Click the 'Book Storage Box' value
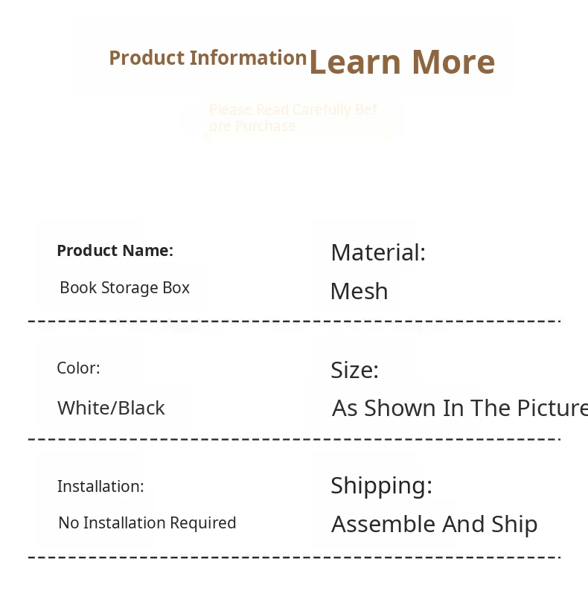This screenshot has width=588, height=614. tap(124, 288)
